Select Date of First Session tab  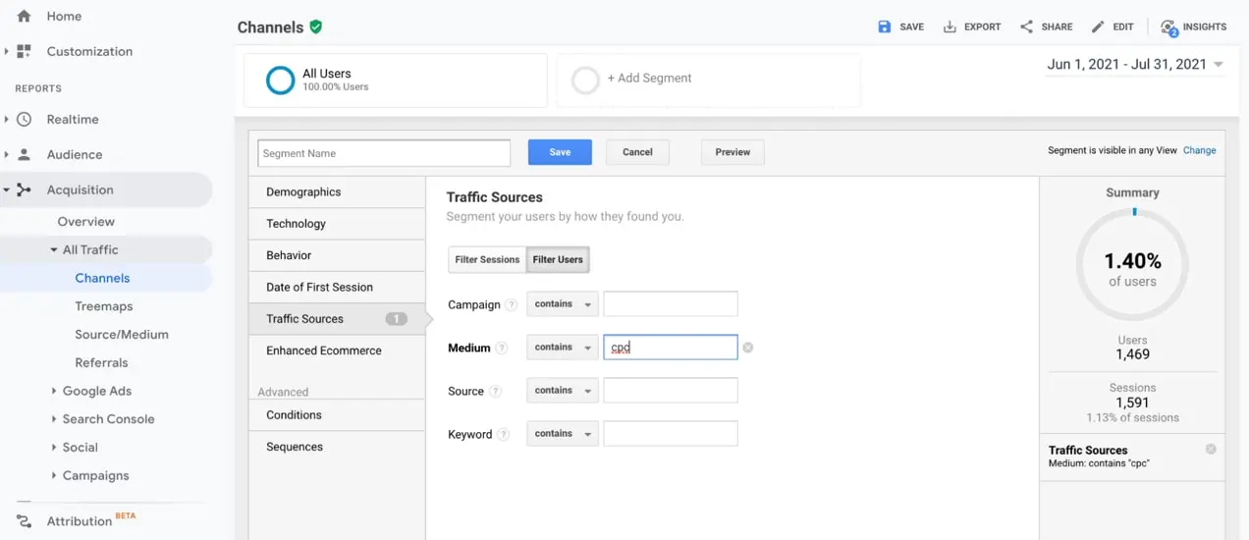[x=337, y=287]
